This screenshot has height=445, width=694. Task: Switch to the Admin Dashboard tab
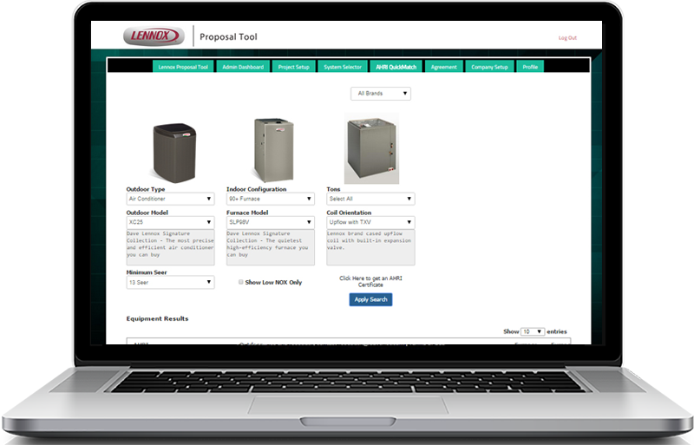pyautogui.click(x=243, y=67)
